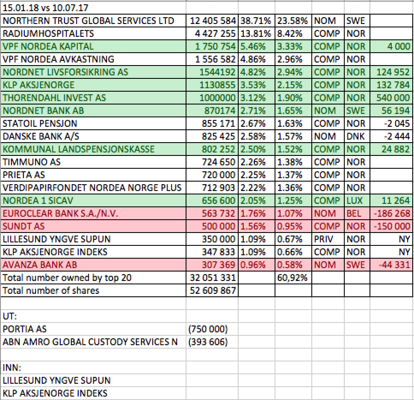Select VPF NORDEA KAPITAL row name
The image size is (414, 400).
tap(93, 46)
